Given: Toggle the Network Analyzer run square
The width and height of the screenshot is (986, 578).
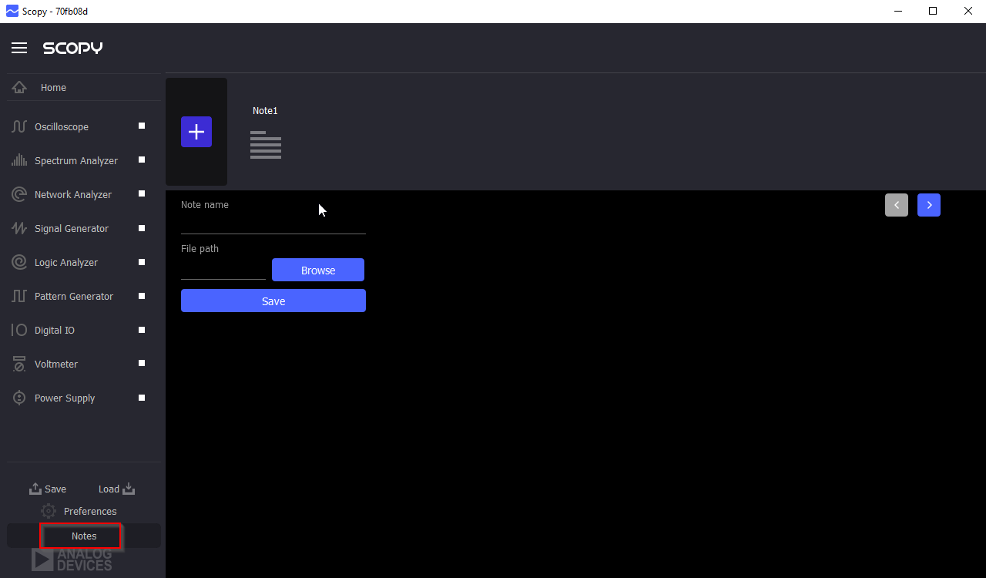Looking at the screenshot, I should pos(142,193).
